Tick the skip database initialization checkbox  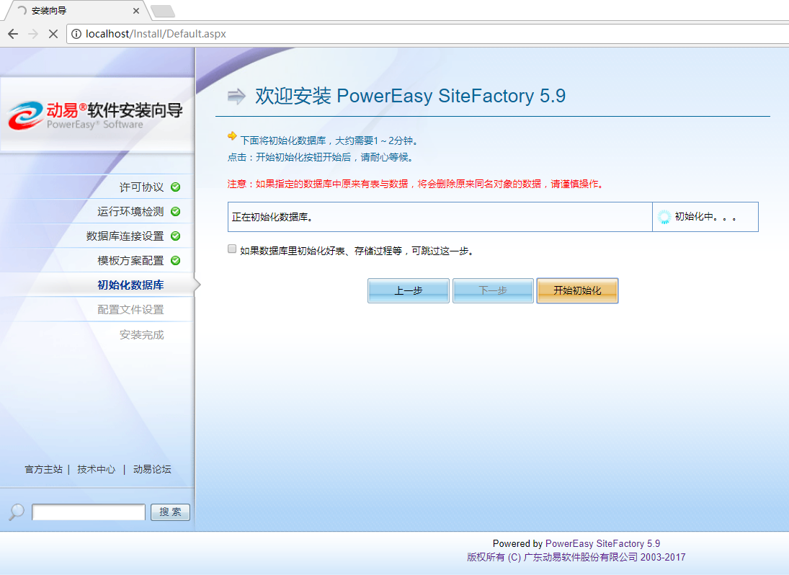point(232,249)
